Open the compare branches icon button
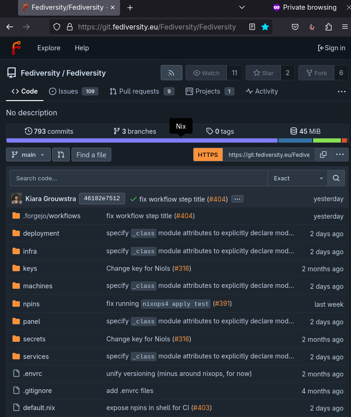 point(61,155)
